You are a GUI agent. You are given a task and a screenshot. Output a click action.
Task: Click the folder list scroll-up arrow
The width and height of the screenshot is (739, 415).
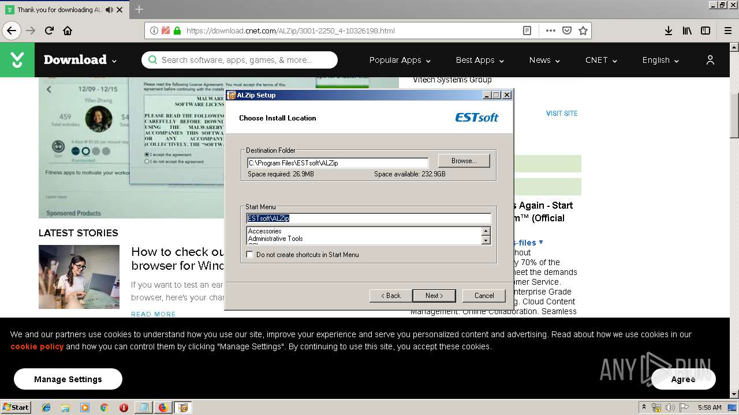tap(486, 231)
